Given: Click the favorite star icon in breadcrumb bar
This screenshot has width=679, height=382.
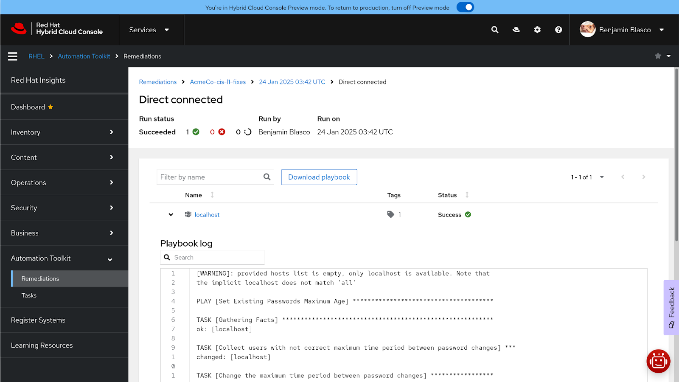Looking at the screenshot, I should (658, 56).
